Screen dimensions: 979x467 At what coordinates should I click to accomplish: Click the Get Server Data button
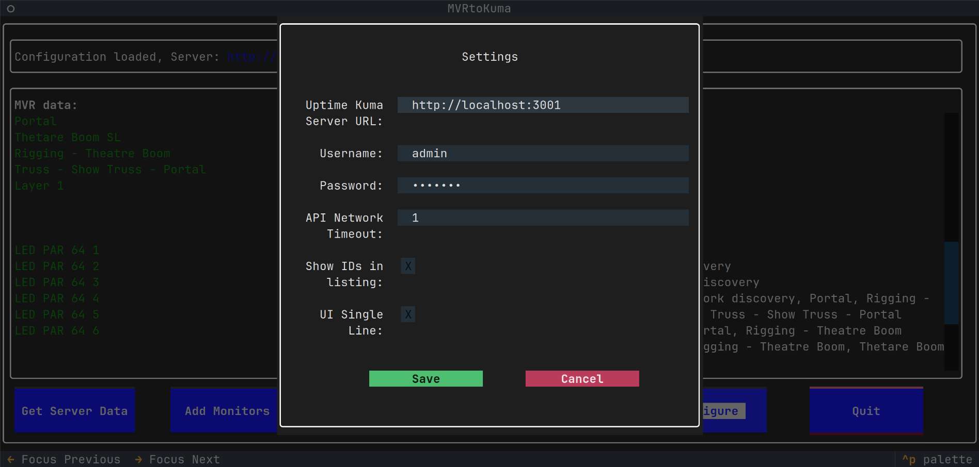pos(75,410)
